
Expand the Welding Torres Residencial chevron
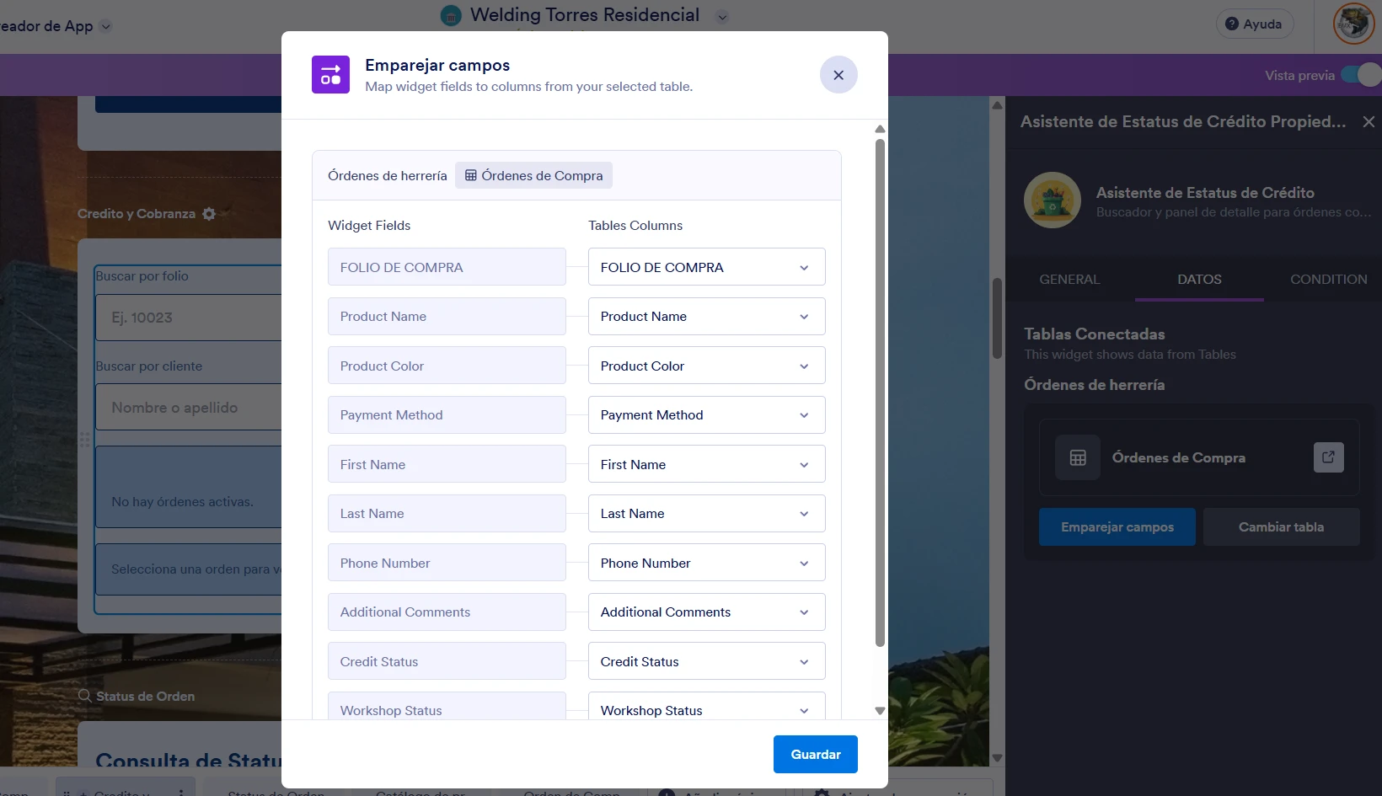click(722, 16)
